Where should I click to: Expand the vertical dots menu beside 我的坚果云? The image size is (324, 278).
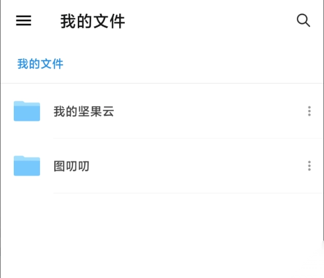click(309, 111)
